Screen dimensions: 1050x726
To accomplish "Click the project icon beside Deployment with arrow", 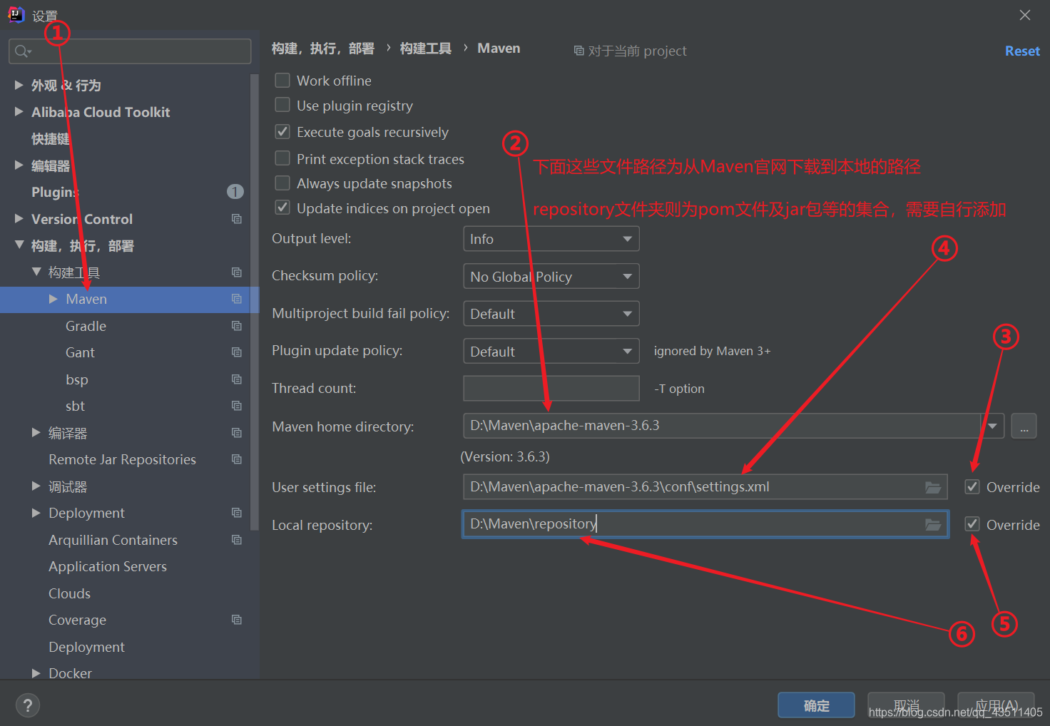I will pos(237,513).
